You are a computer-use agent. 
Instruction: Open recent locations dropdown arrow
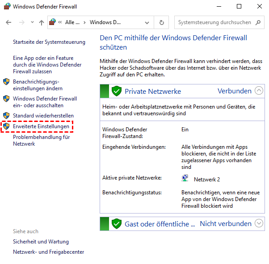[x=32, y=22]
